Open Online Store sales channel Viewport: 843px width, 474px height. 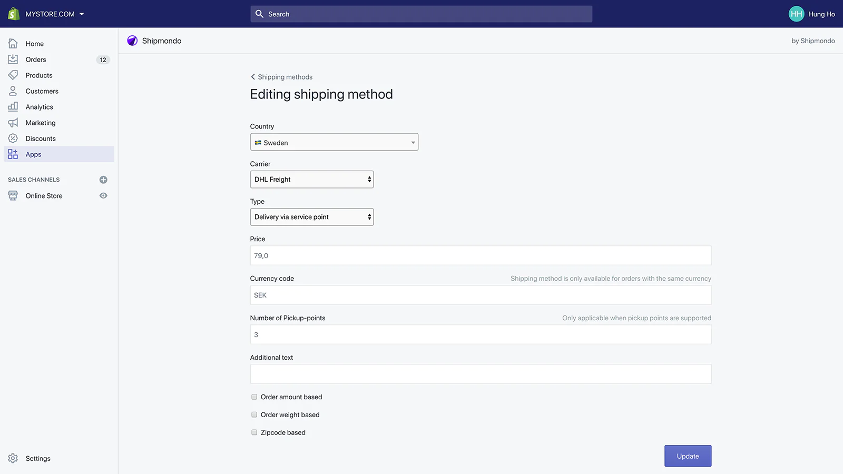44,196
